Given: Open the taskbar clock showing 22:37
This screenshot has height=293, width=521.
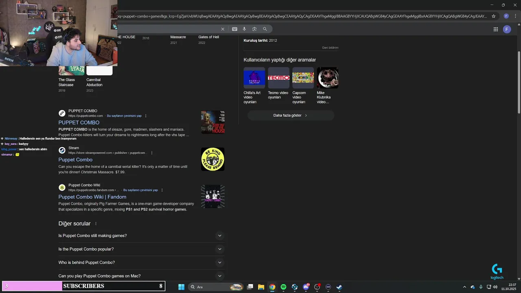Looking at the screenshot, I should point(508,287).
